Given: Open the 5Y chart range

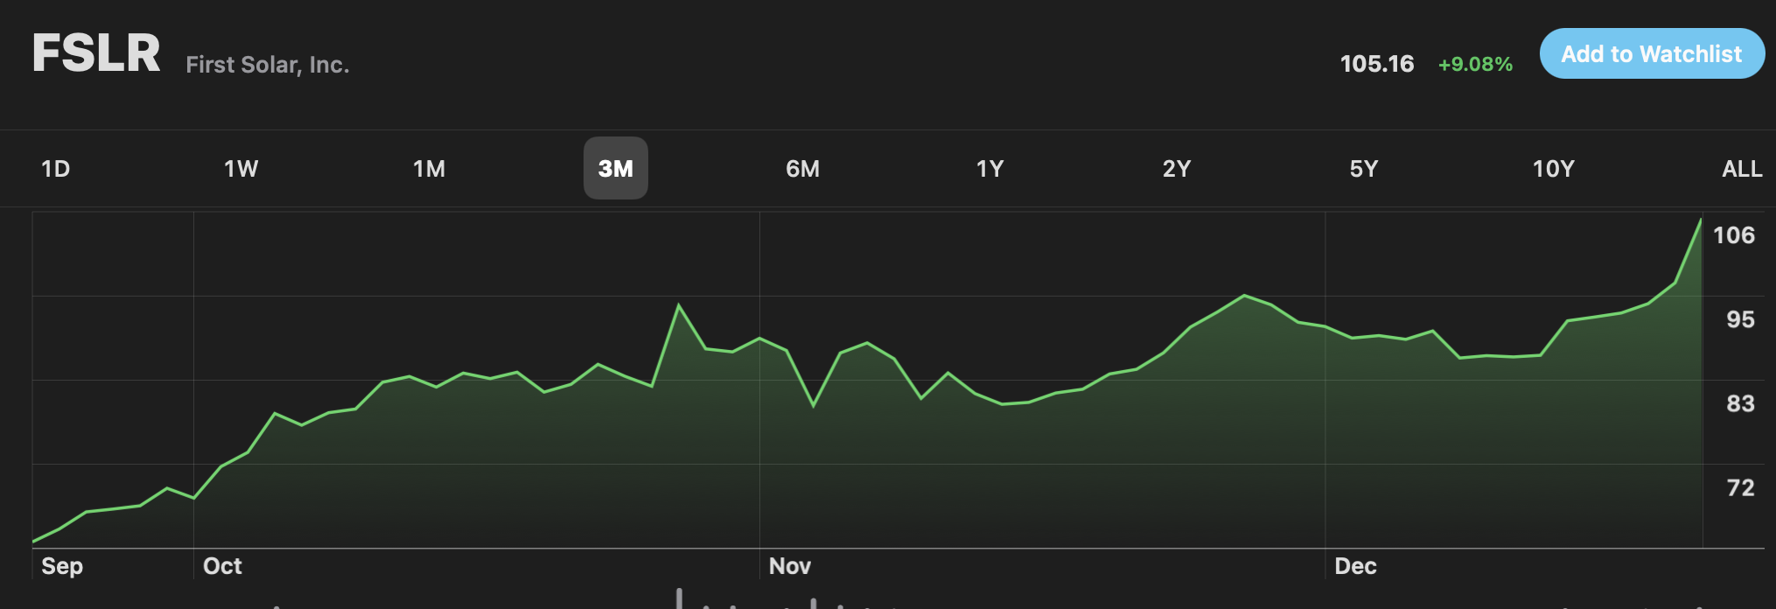Looking at the screenshot, I should click(x=1364, y=169).
